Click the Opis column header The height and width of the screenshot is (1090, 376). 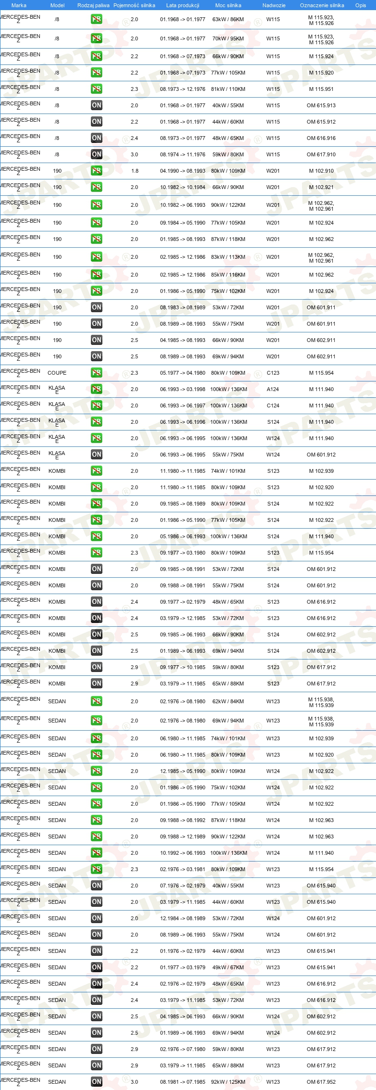(361, 5)
